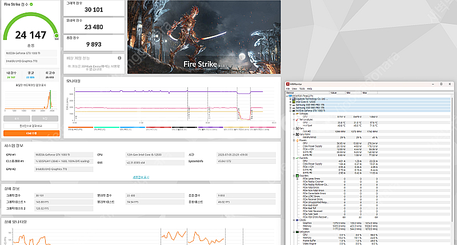Click the Currents category icon in HWMonitor
457x245 pixels.
pyautogui.click(x=297, y=158)
